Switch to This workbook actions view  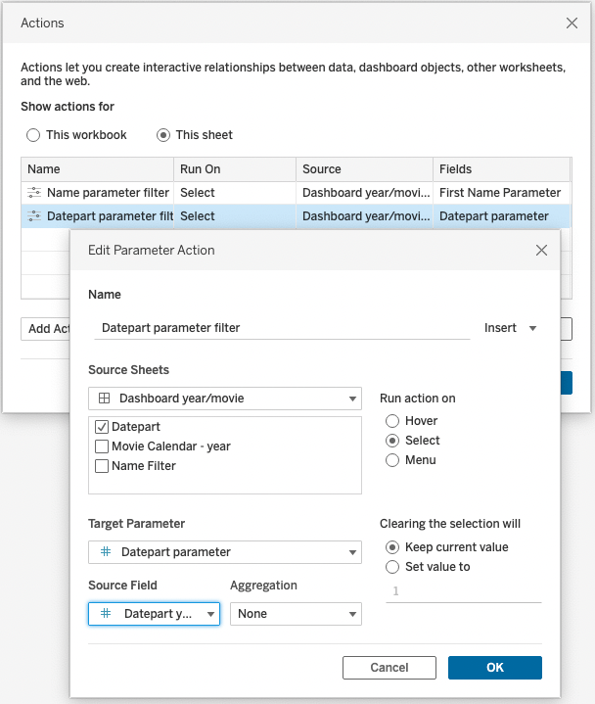click(x=33, y=135)
